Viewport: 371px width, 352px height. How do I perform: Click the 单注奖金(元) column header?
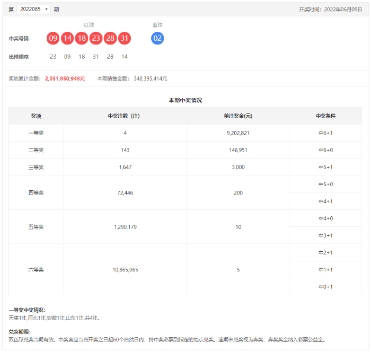point(238,116)
